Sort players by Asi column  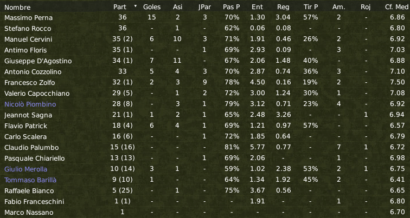pos(177,7)
